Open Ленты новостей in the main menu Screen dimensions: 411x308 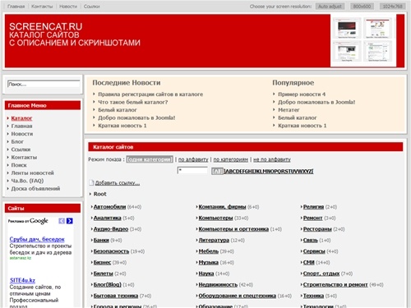33,173
